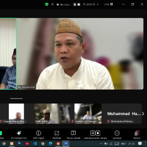This screenshot has width=147, height=147.
Task: Open Microsoft Edge from the taskbar
Action: [50, 144]
